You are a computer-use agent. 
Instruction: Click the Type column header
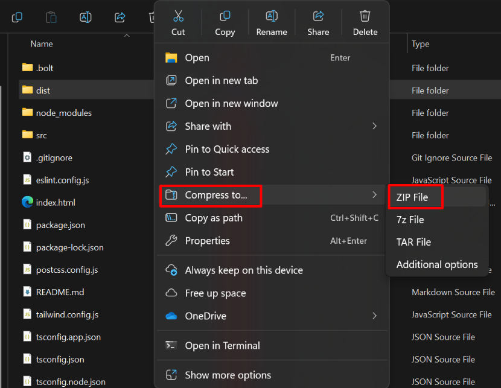point(420,44)
